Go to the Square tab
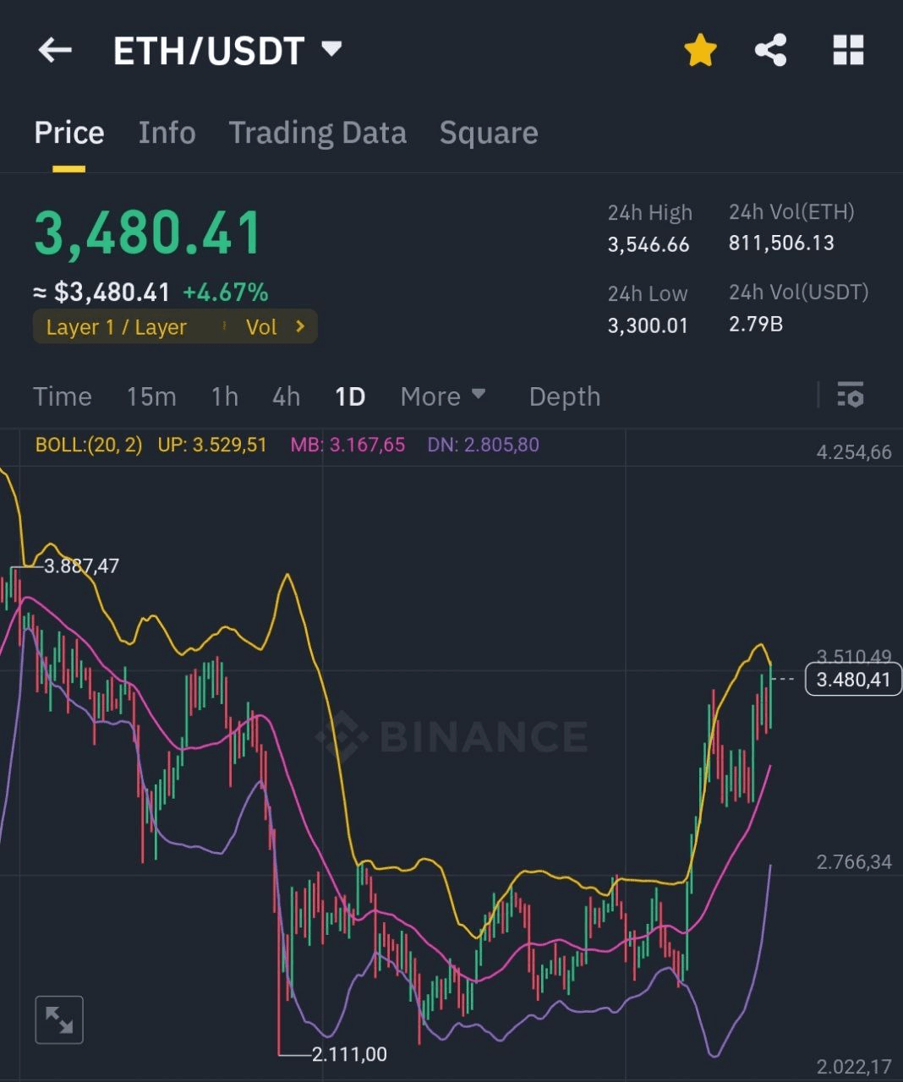 (489, 133)
